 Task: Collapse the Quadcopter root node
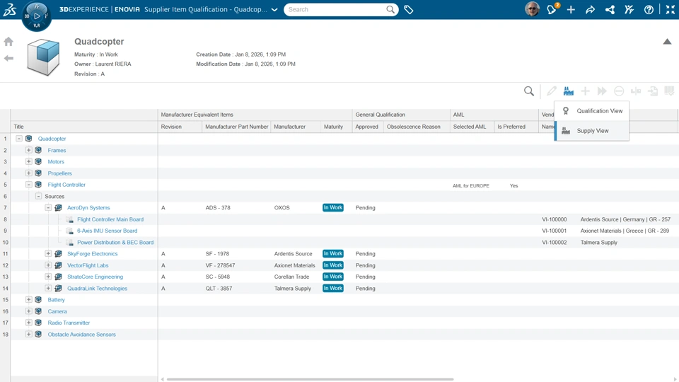click(19, 139)
